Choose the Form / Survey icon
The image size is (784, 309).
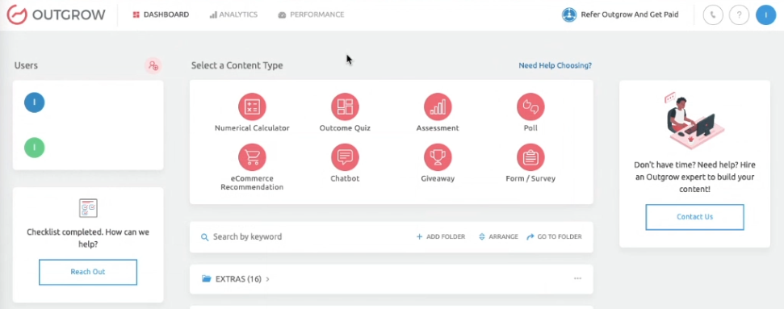point(530,157)
